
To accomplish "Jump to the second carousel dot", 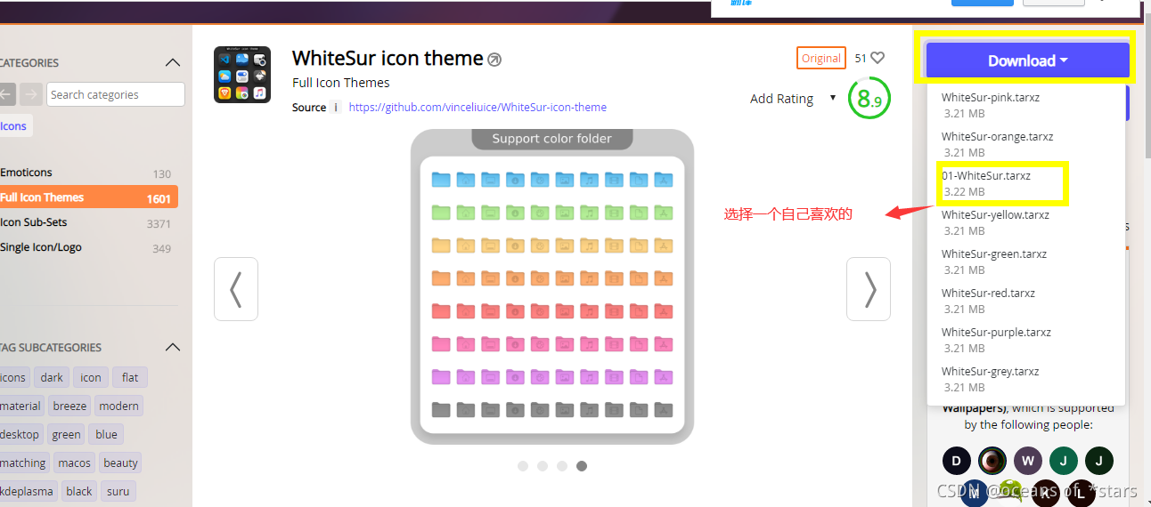I will point(543,465).
